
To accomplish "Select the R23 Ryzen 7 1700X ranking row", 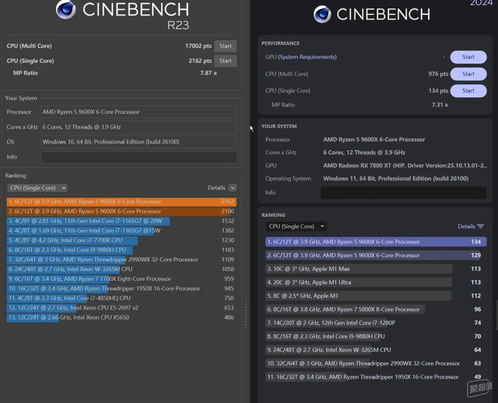I will pos(122,279).
